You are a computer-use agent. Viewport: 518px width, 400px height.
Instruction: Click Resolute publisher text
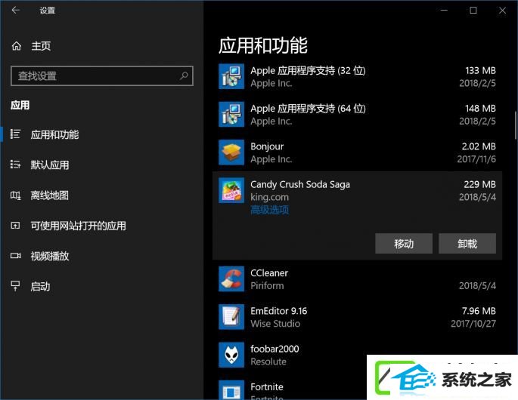click(x=268, y=362)
